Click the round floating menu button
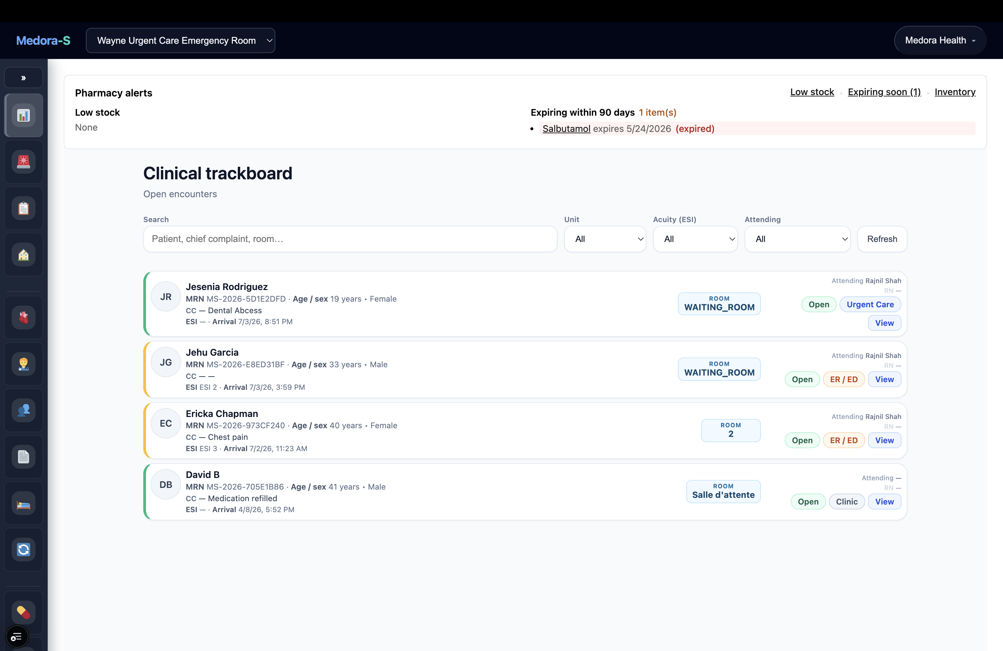 coord(17,636)
